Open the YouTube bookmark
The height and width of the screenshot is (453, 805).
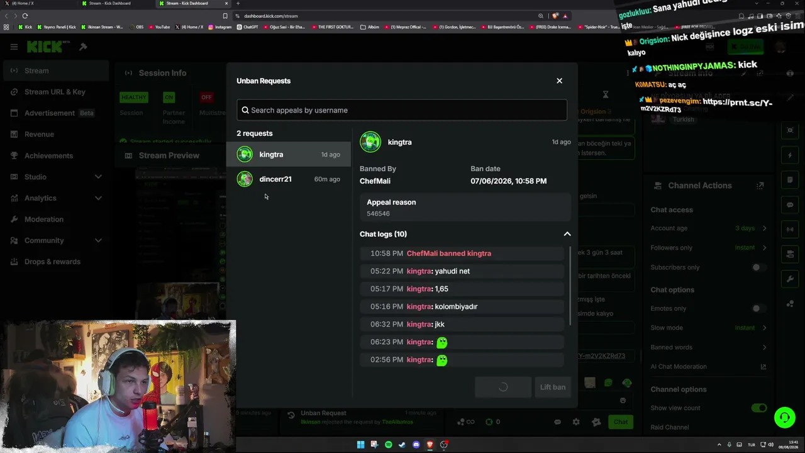pos(158,27)
